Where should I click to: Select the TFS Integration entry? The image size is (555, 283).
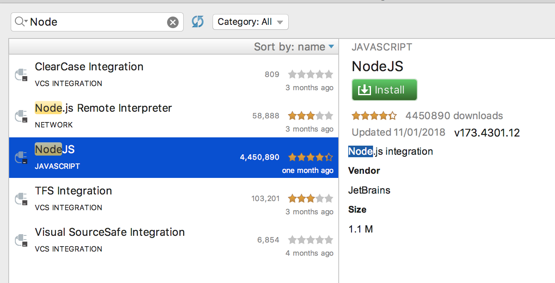click(x=124, y=199)
